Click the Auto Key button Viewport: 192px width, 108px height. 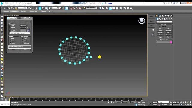[155, 102]
